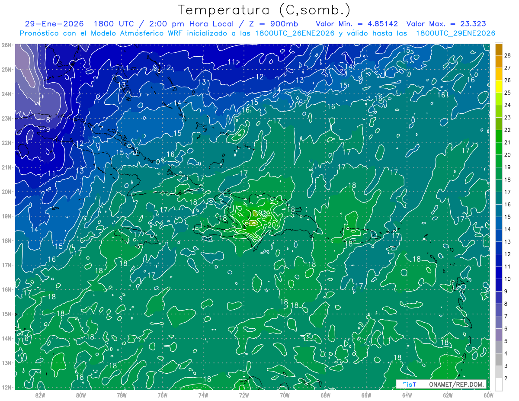Select the "70W" longitude axis label

tap(285, 395)
